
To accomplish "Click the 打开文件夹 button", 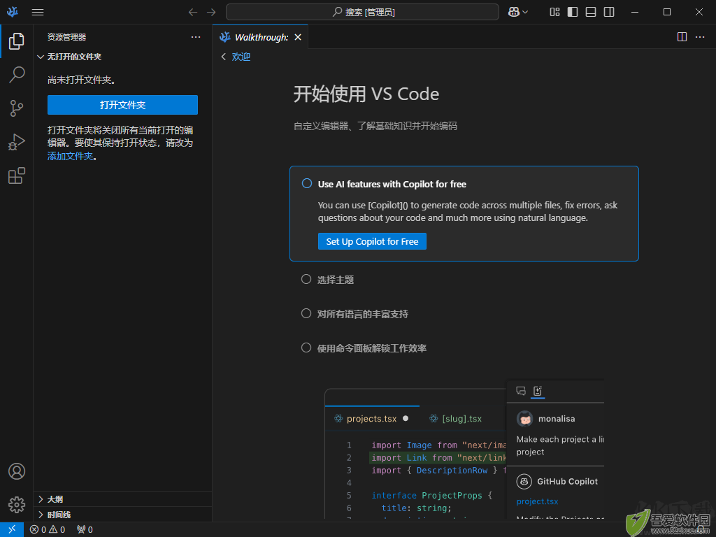I will coord(122,105).
